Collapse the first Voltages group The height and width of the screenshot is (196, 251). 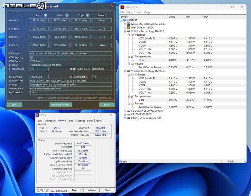(128, 35)
